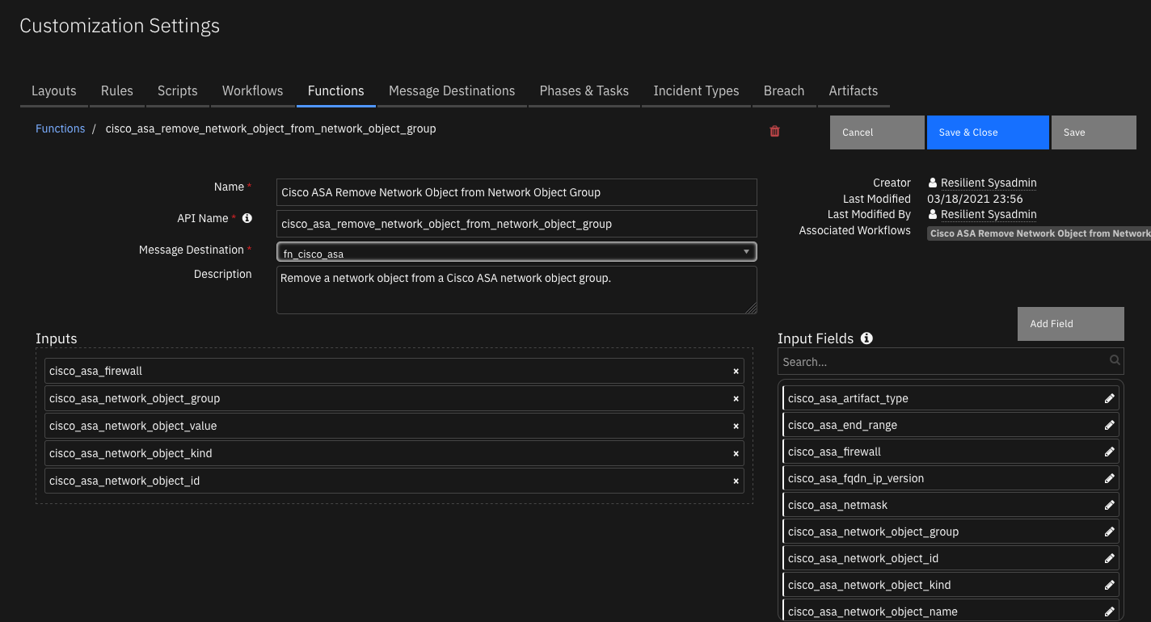Open Input Fields info icon
1151x622 pixels.
tap(866, 338)
